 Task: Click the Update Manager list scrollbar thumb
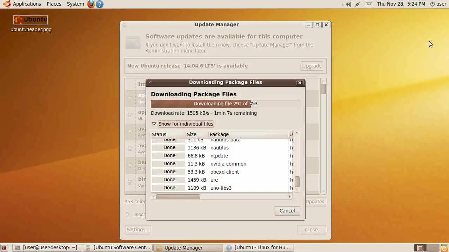tap(323, 89)
